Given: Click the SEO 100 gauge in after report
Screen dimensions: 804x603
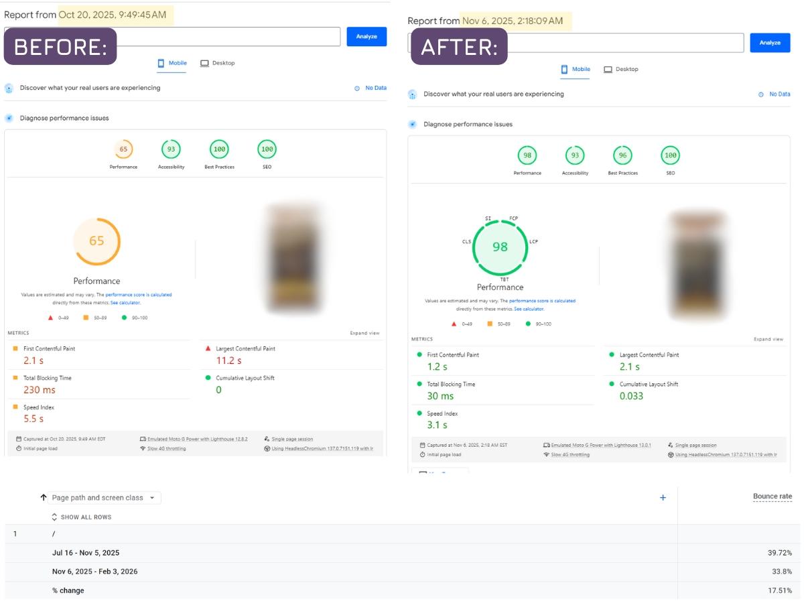Looking at the screenshot, I should [670, 155].
